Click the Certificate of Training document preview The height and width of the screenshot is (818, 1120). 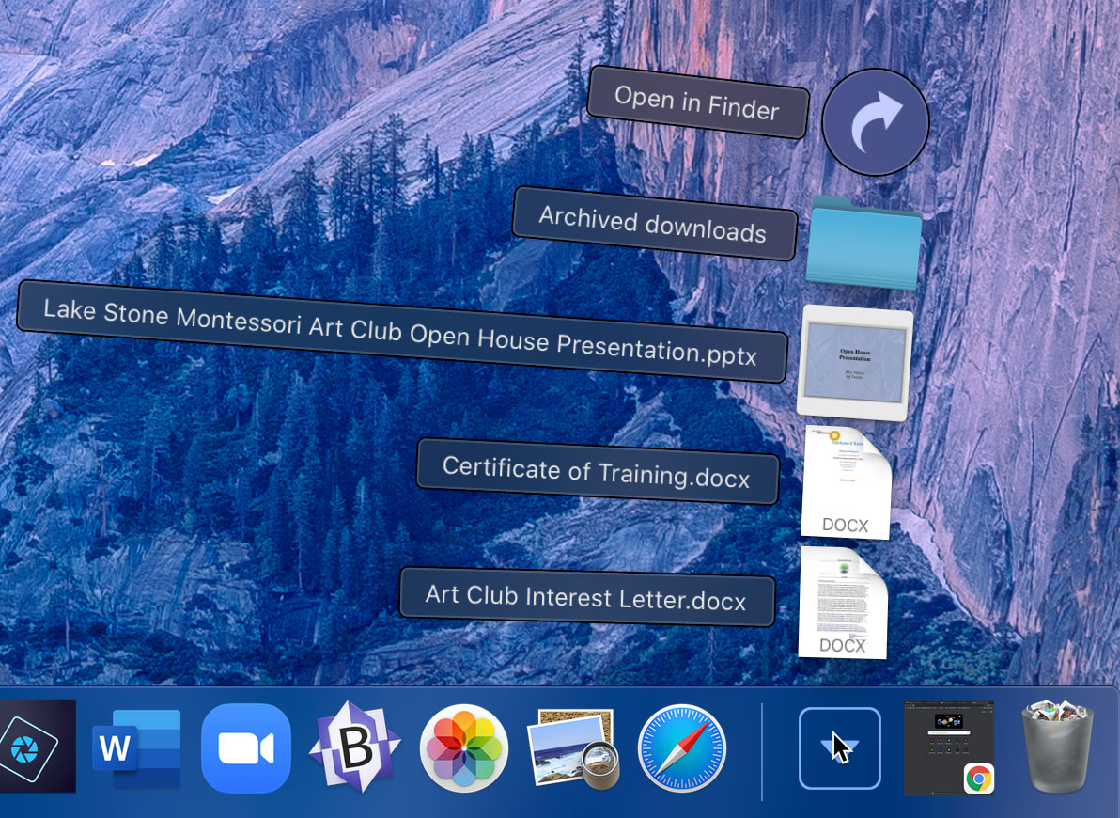coord(844,481)
